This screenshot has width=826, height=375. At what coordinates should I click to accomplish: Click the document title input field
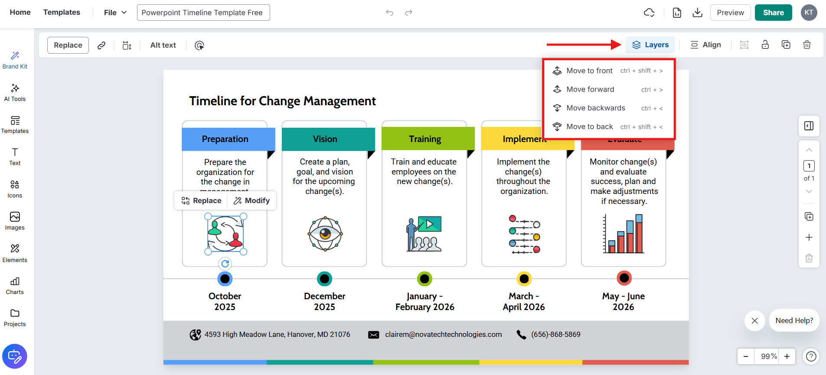point(203,13)
